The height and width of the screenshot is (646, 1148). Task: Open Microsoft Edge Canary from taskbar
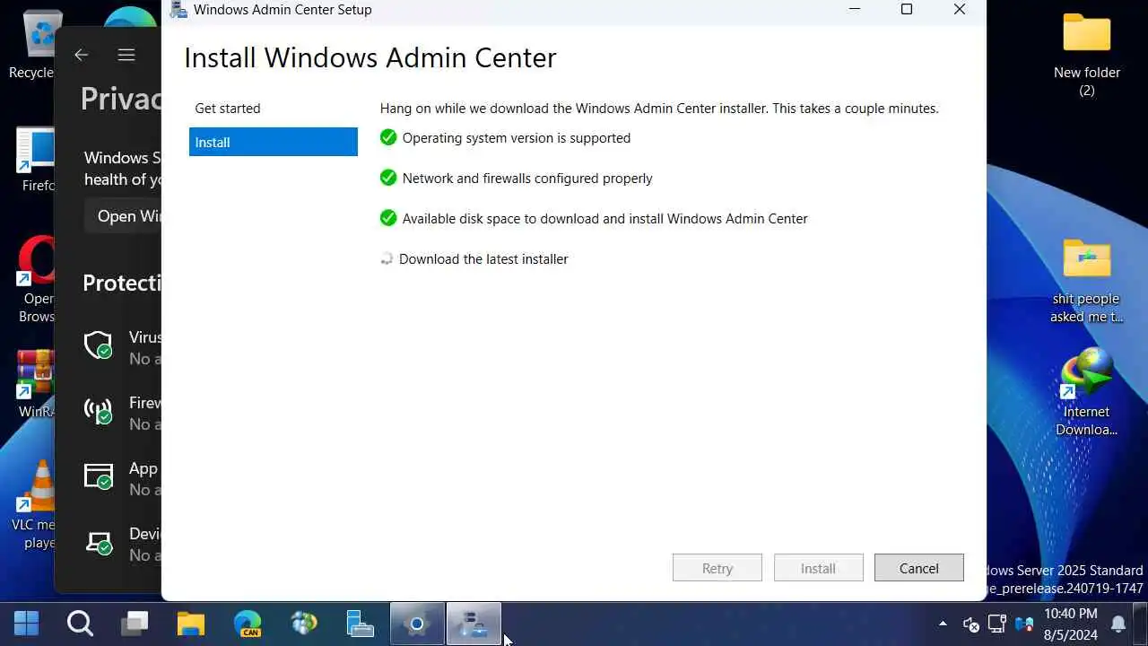tap(248, 624)
